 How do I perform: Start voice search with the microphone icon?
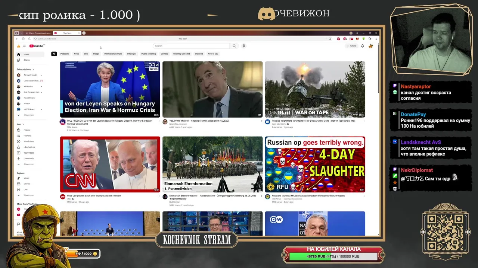[x=244, y=46]
